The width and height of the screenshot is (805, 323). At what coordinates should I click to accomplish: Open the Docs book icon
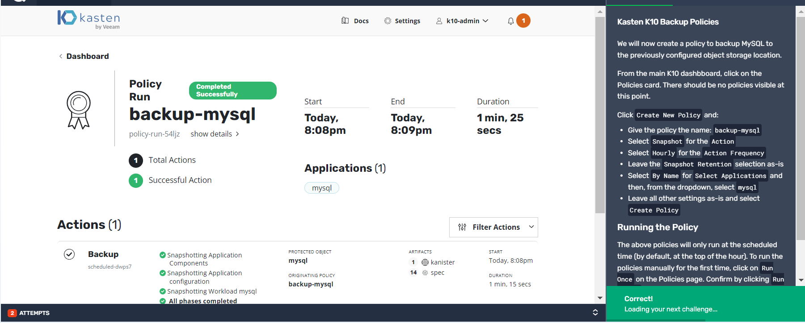[345, 21]
